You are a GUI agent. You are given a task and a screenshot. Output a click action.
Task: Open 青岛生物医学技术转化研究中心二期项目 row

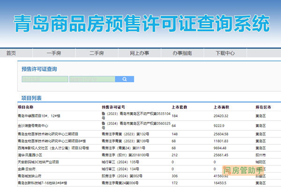pos(48,134)
